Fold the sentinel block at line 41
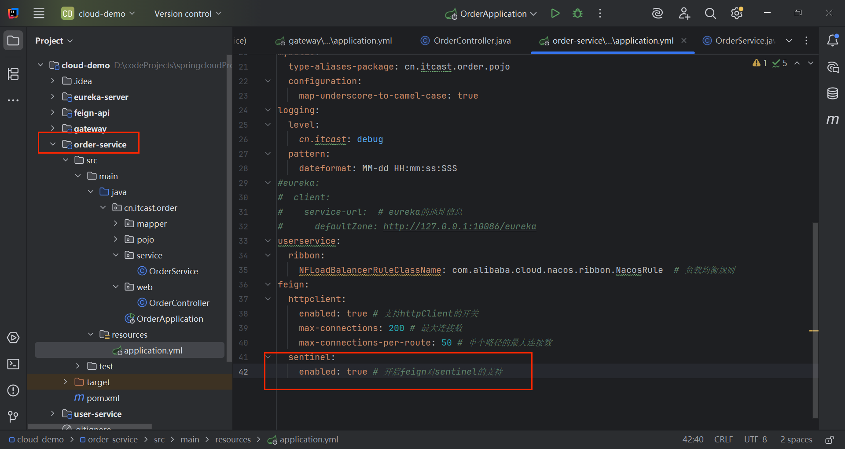This screenshot has width=845, height=449. (x=268, y=357)
